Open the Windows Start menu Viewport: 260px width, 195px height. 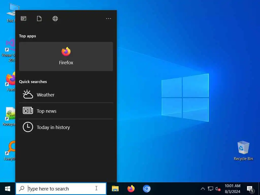tap(7, 189)
